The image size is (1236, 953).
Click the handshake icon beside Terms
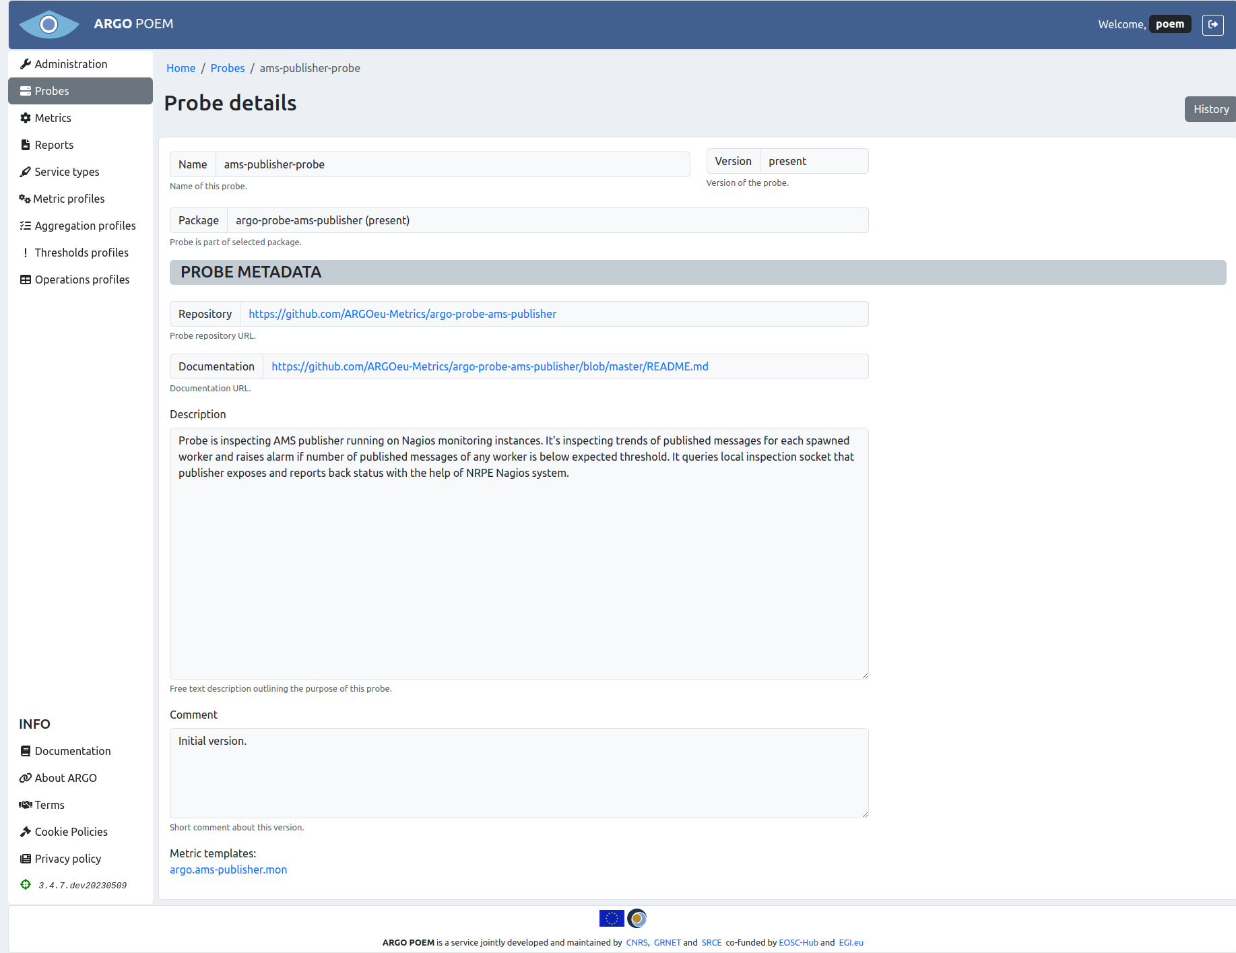tap(26, 805)
